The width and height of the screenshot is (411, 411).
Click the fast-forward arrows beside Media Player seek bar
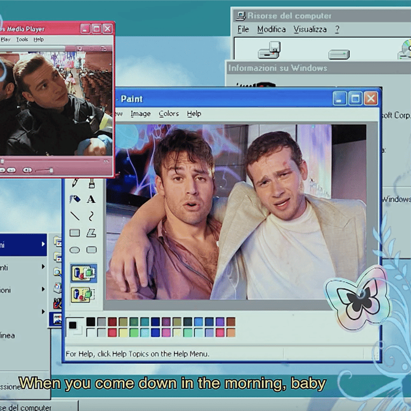(x=106, y=161)
